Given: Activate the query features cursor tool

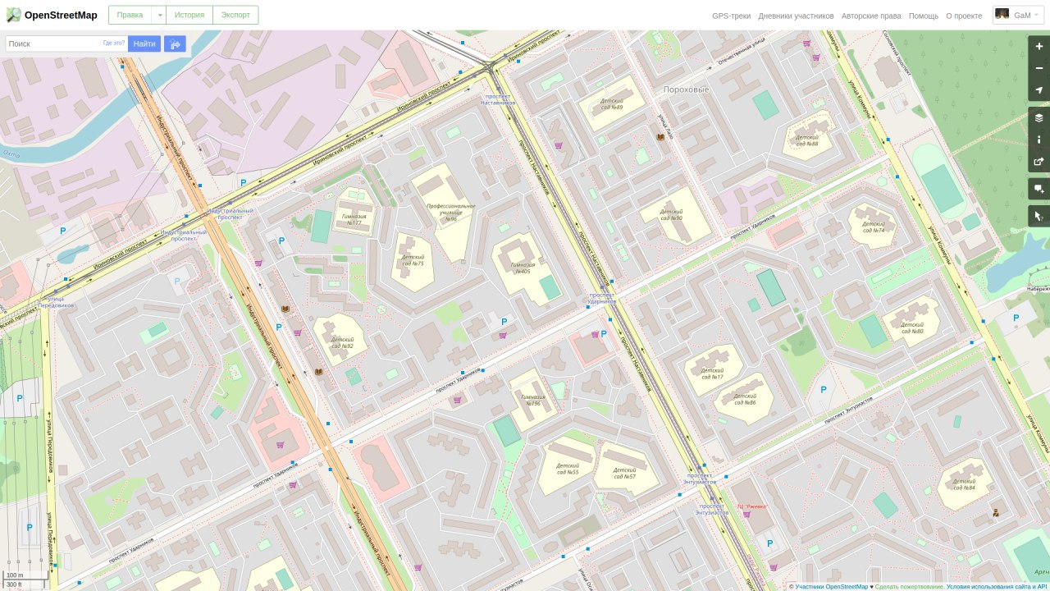Looking at the screenshot, I should (1039, 216).
